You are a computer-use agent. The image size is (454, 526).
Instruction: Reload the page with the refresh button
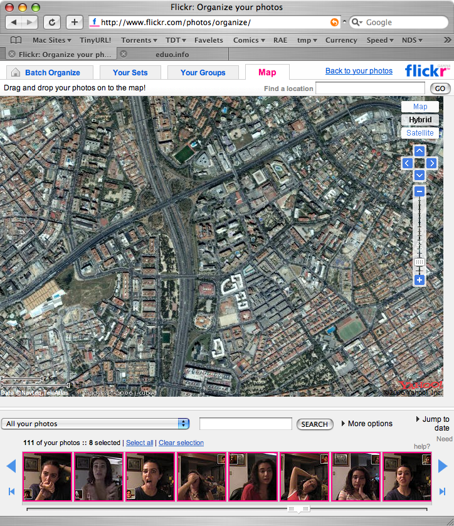pos(52,23)
